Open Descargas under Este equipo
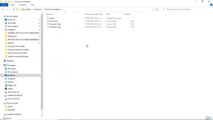 coord(12,69)
